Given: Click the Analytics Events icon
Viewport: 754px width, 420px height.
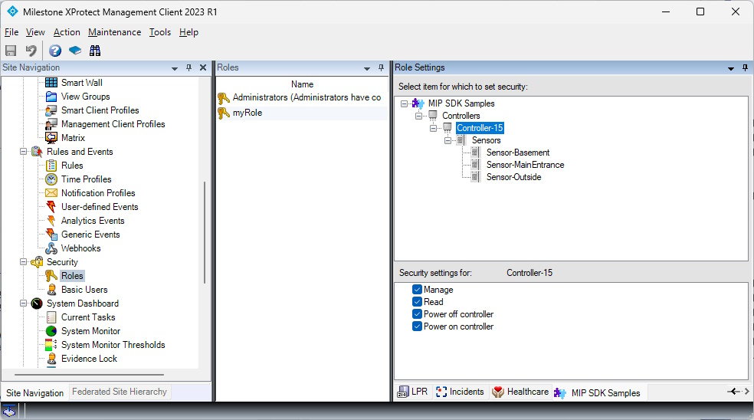Looking at the screenshot, I should coord(51,221).
